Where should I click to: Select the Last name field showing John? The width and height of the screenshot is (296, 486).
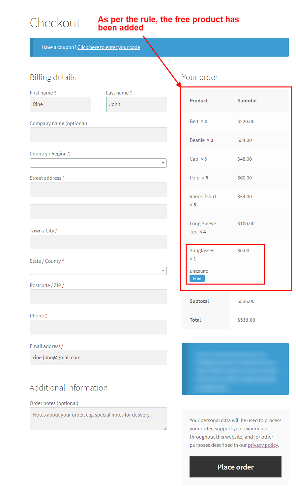(136, 104)
